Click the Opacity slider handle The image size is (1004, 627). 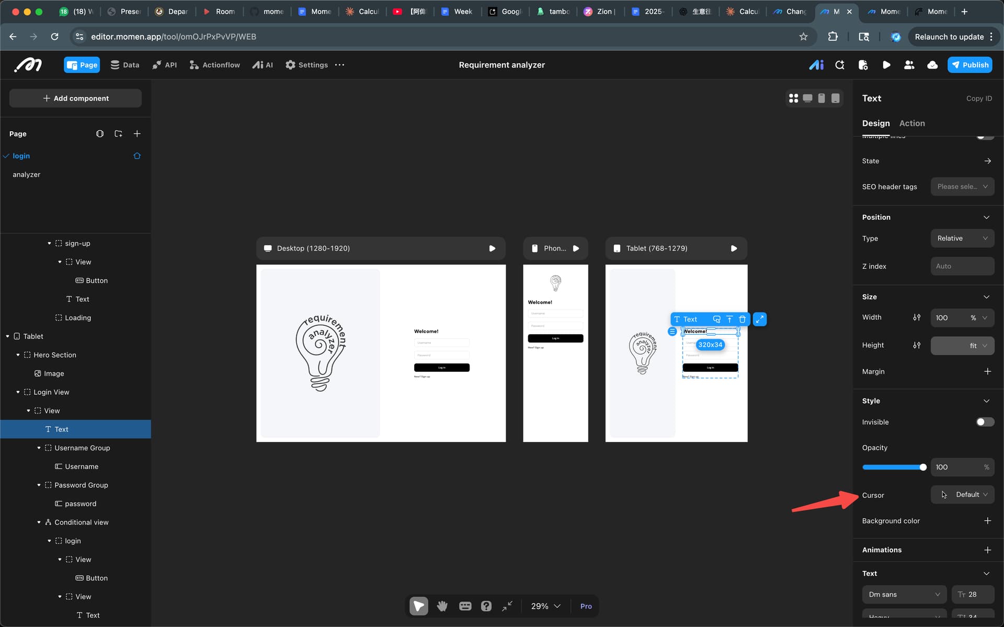pos(923,467)
